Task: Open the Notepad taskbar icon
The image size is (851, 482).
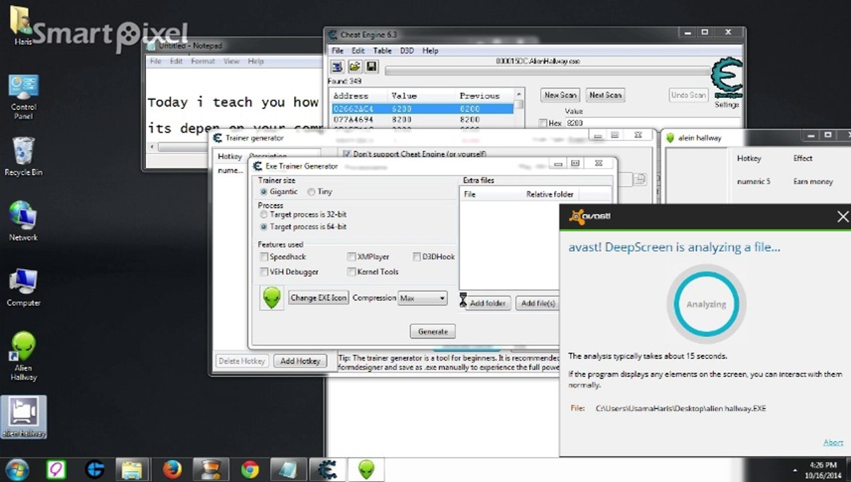Action: [288, 469]
